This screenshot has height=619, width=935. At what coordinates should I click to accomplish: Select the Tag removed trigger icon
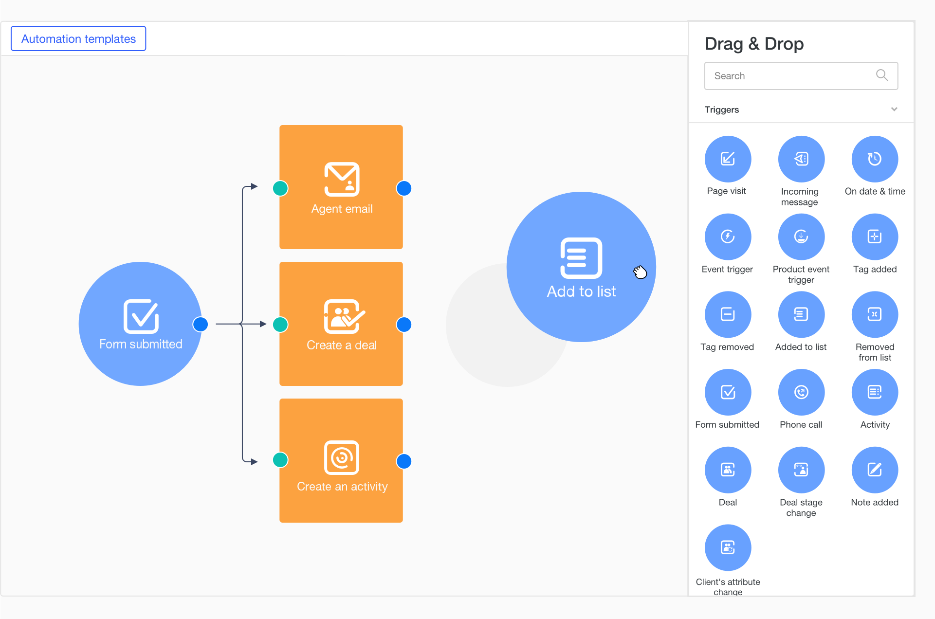(728, 314)
